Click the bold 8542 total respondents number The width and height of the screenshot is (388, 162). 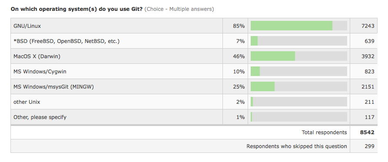367,132
